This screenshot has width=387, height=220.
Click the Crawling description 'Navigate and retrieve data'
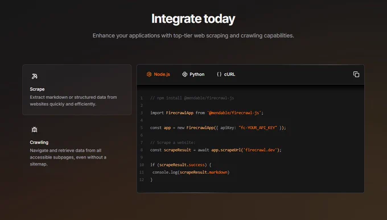[68, 157]
